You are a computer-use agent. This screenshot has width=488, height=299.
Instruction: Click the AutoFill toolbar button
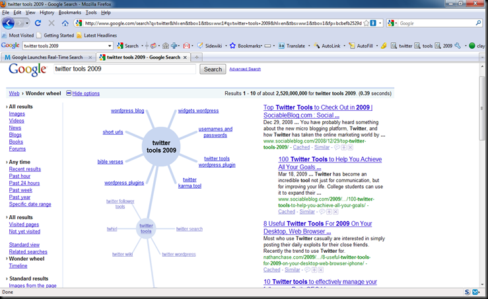click(x=361, y=46)
